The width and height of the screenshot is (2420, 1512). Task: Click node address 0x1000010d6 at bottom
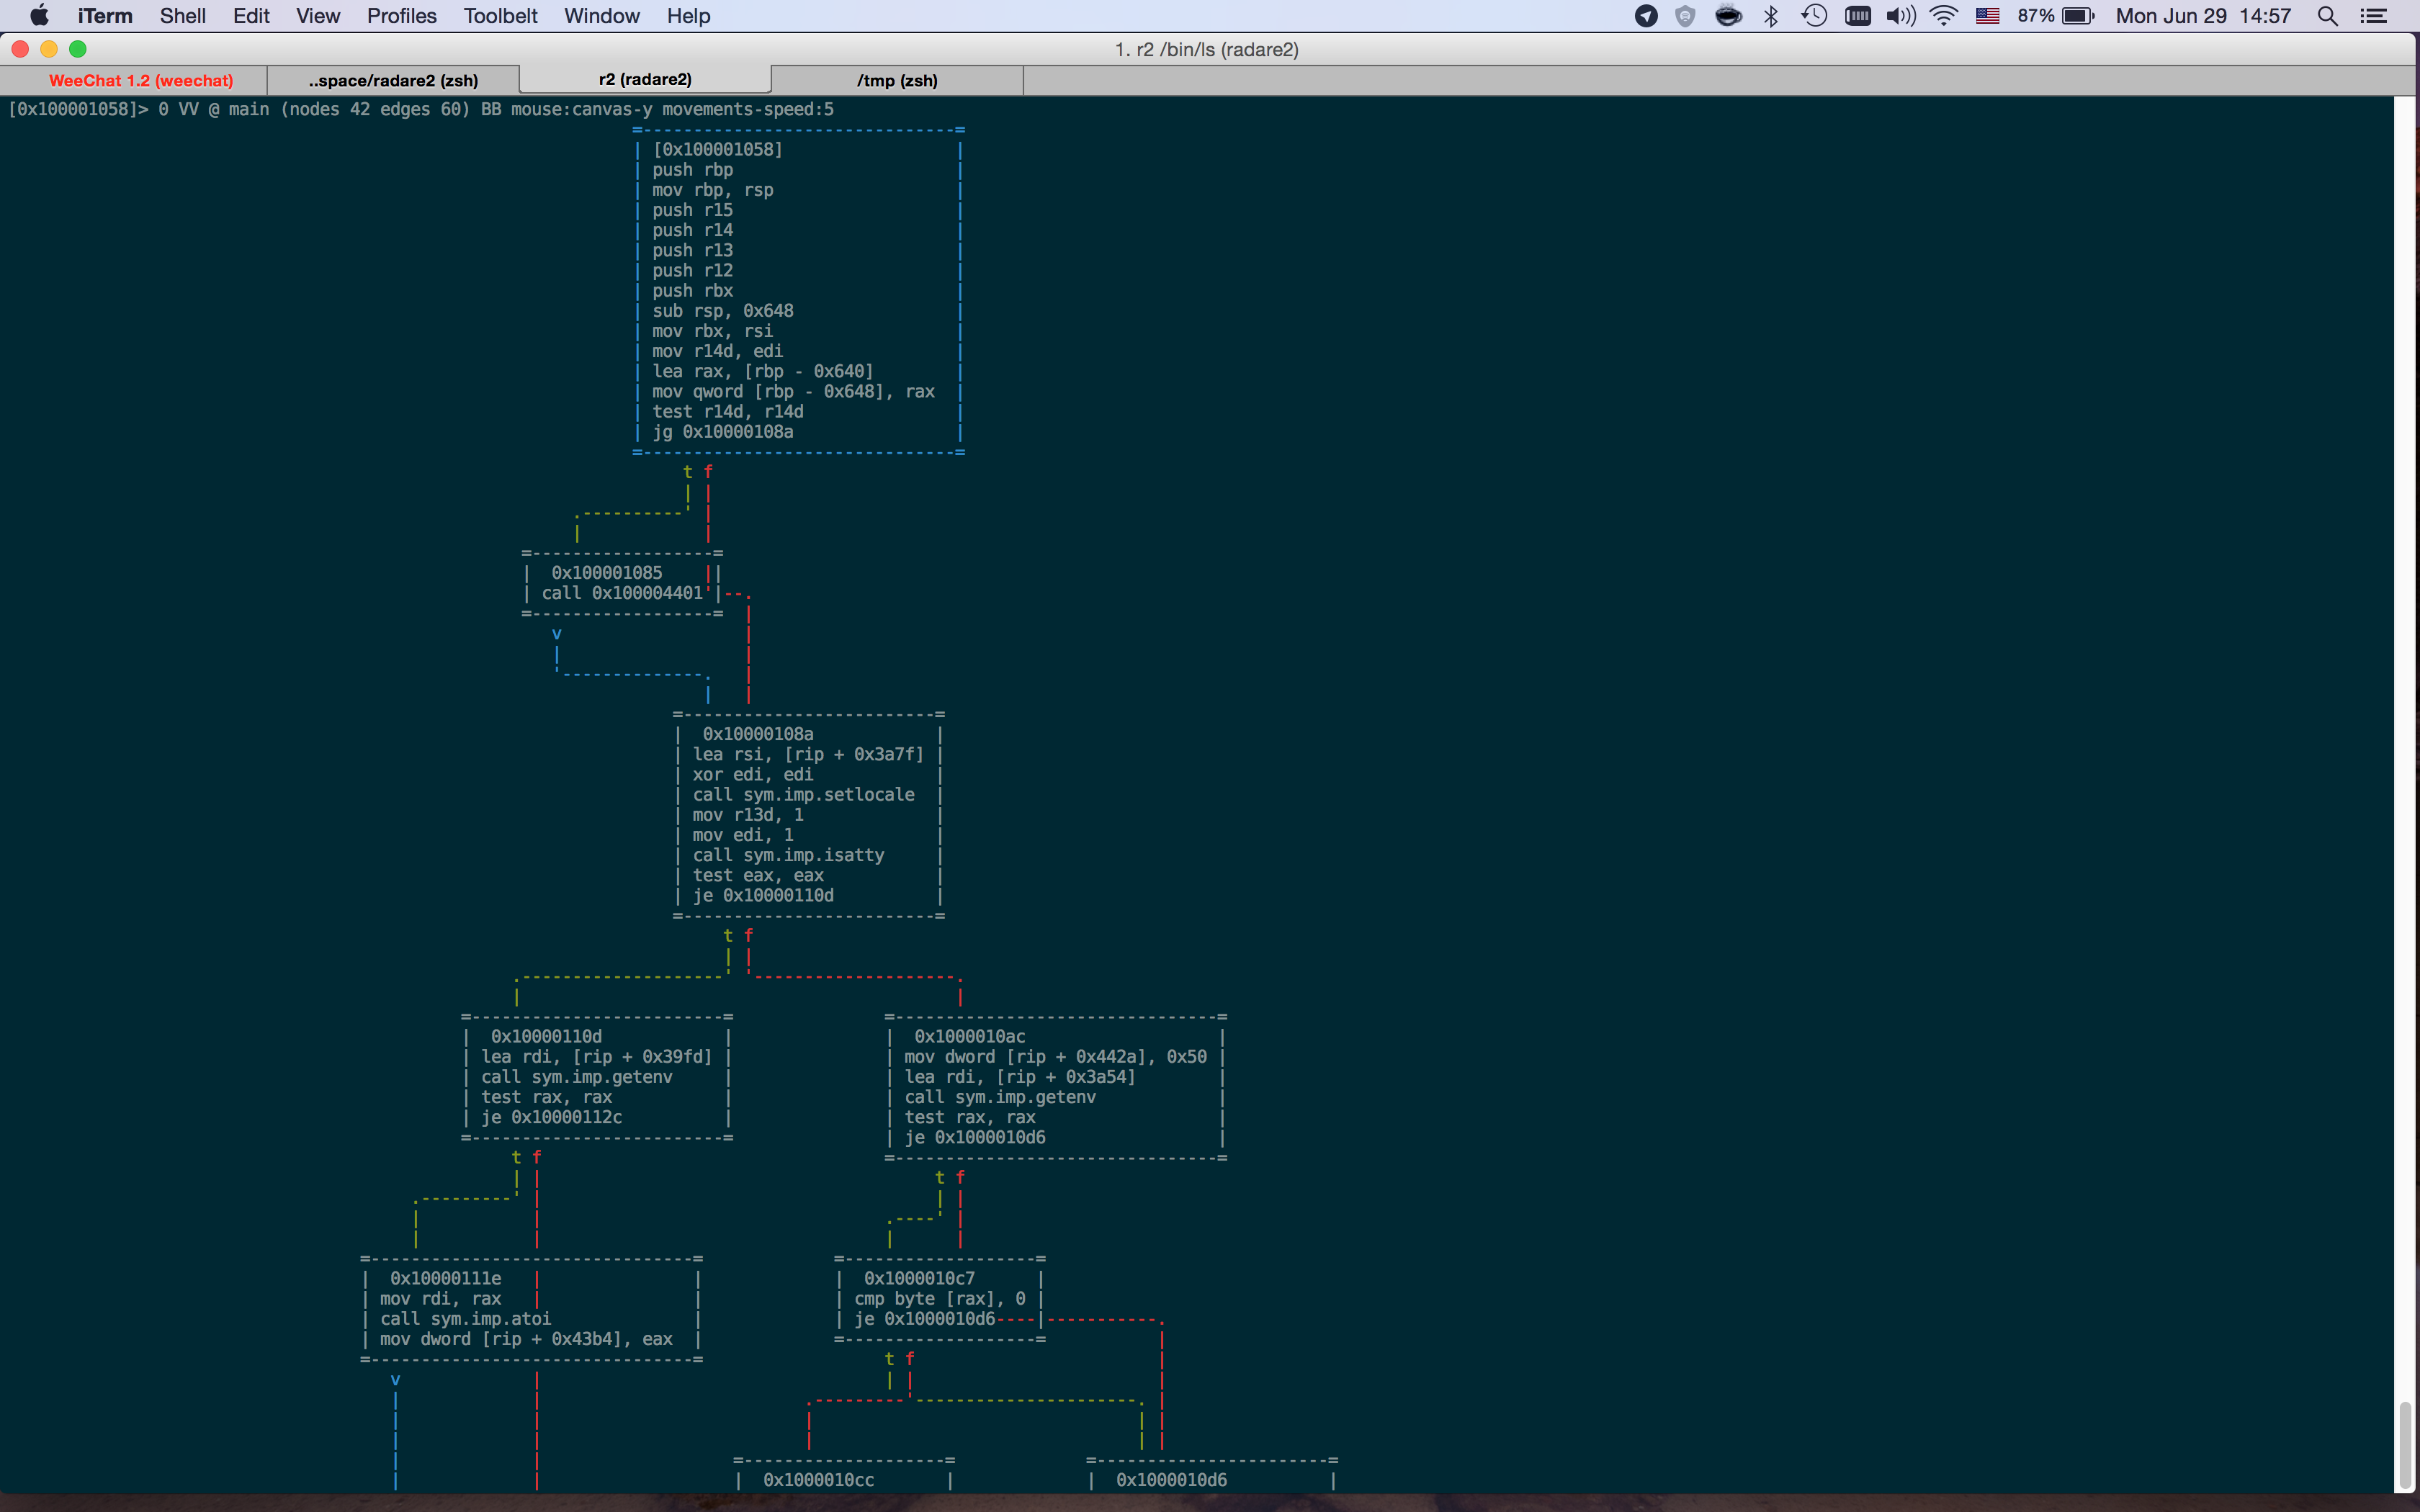tap(1172, 1480)
